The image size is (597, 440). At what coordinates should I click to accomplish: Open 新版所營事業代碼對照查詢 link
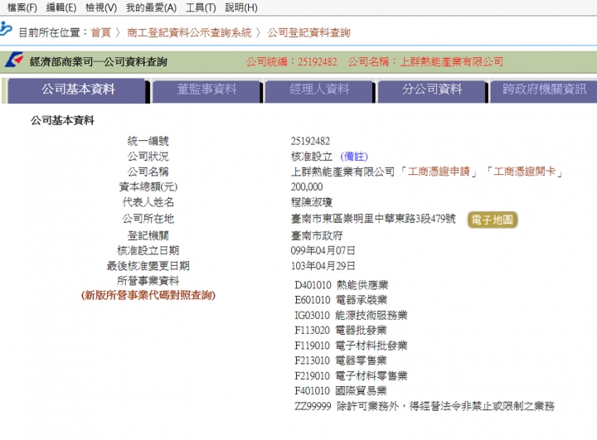click(148, 295)
